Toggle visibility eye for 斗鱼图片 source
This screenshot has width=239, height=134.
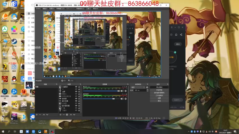(76, 87)
